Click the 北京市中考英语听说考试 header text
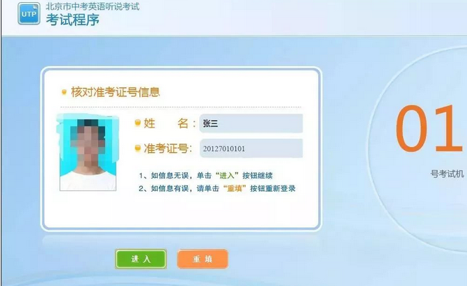 [93, 6]
